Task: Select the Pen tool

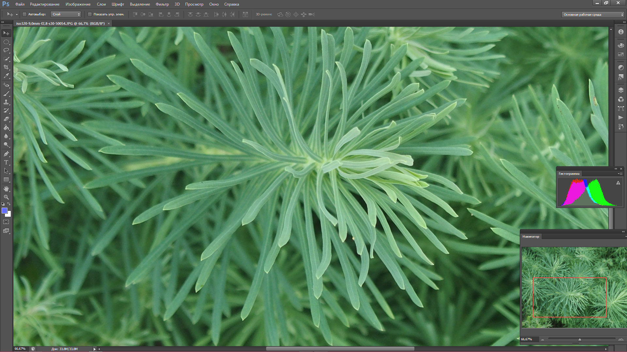Action: [6, 154]
